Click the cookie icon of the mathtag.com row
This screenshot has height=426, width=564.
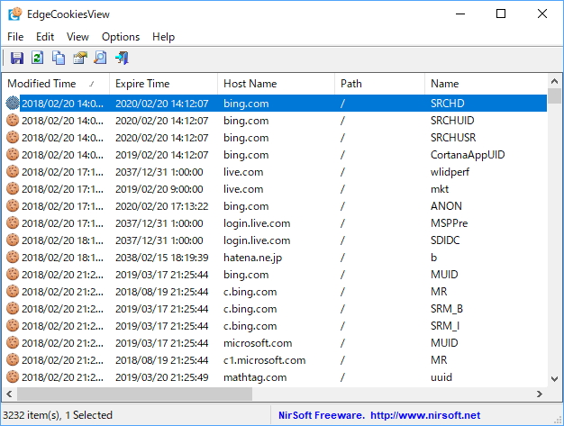[13, 376]
